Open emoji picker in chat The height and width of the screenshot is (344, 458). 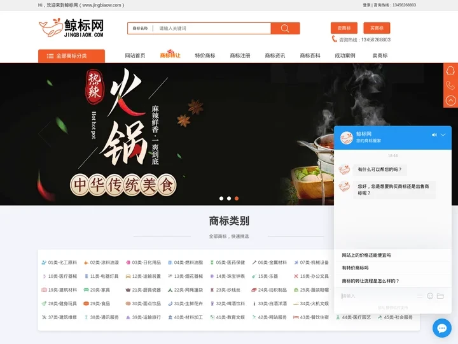[430, 296]
